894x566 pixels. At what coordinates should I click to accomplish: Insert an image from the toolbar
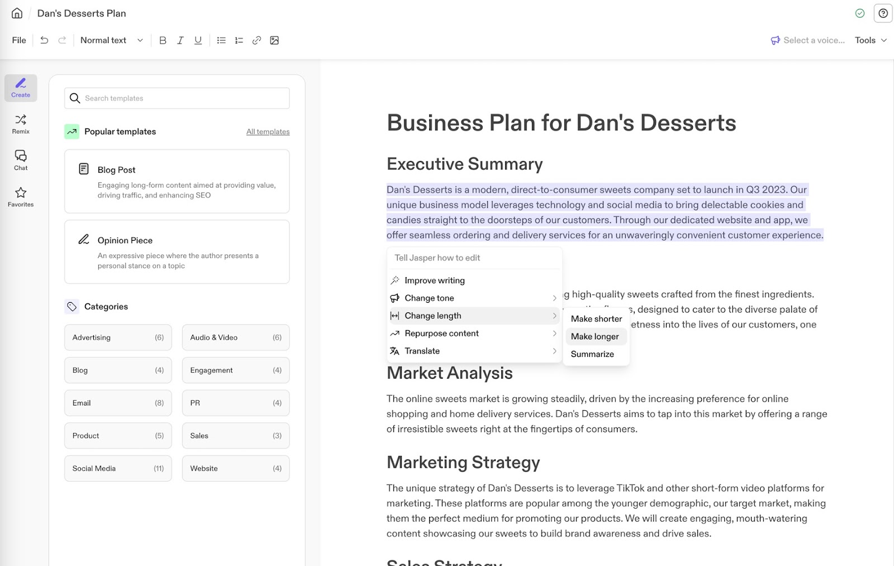[x=274, y=40]
